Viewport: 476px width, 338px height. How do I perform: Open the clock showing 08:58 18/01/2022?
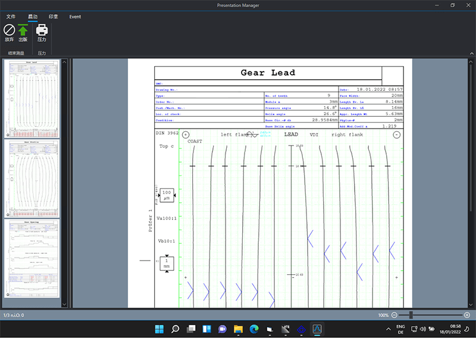point(450,329)
